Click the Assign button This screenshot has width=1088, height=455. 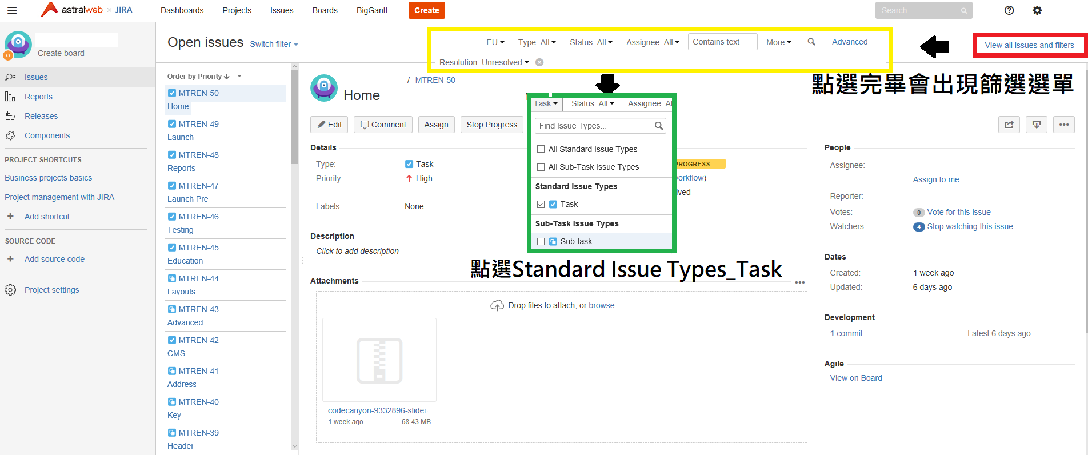click(x=436, y=125)
